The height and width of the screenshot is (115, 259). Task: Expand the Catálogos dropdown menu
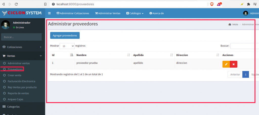135,13
